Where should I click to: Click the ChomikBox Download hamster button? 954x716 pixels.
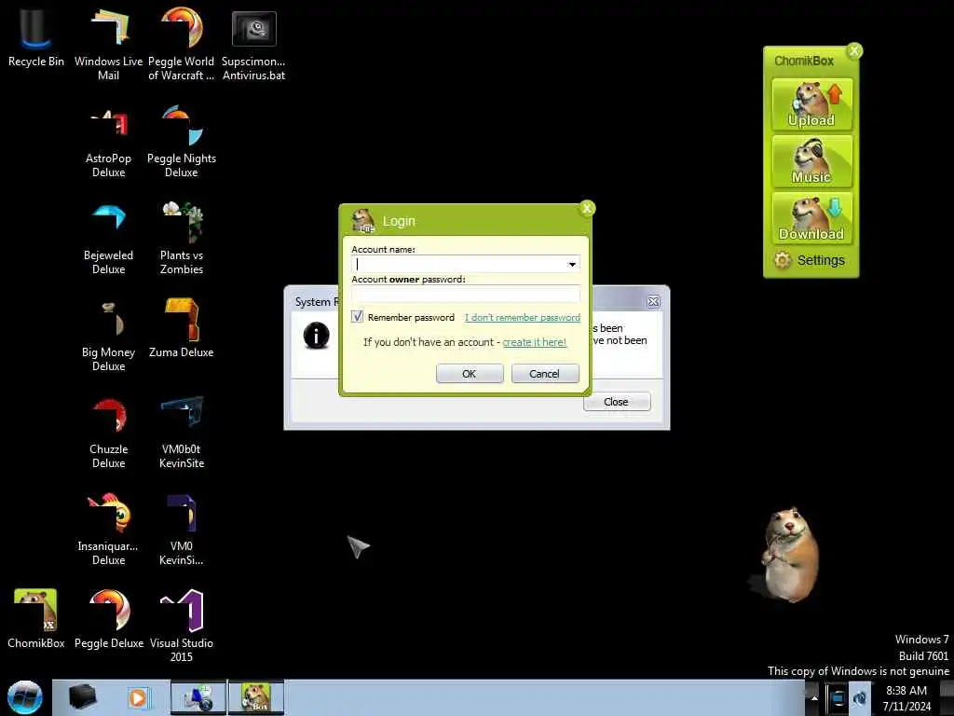click(x=811, y=218)
